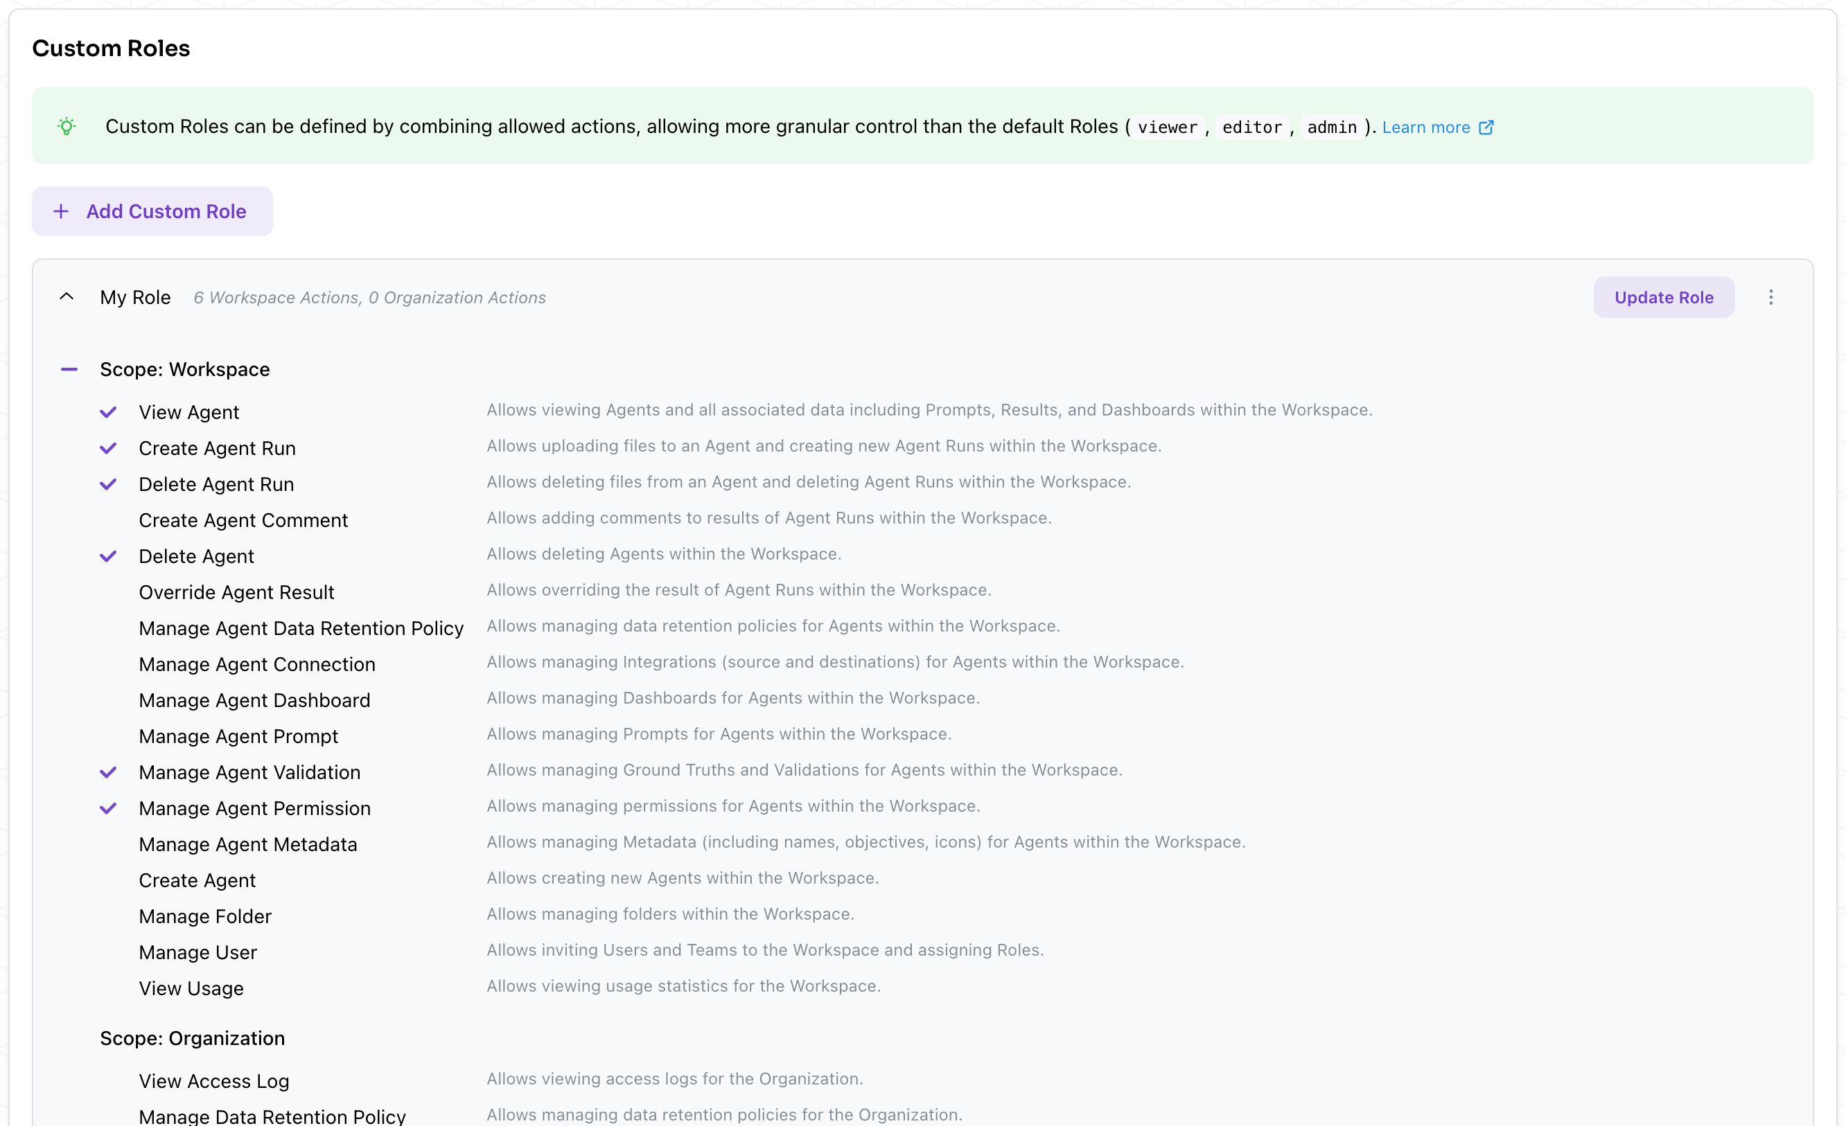Viewport: 1846px width, 1126px height.
Task: Enable the Create Agent Comment action
Action: [243, 520]
